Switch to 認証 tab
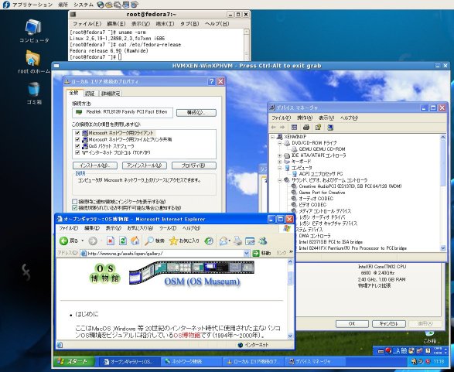 pyautogui.click(x=90, y=94)
